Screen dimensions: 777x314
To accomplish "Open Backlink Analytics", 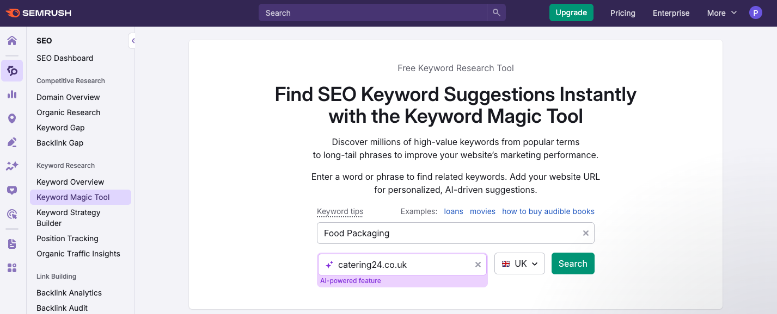I will [69, 293].
